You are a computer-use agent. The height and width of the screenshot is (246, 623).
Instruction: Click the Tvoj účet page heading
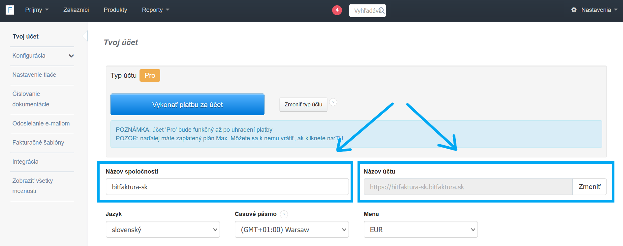121,42
